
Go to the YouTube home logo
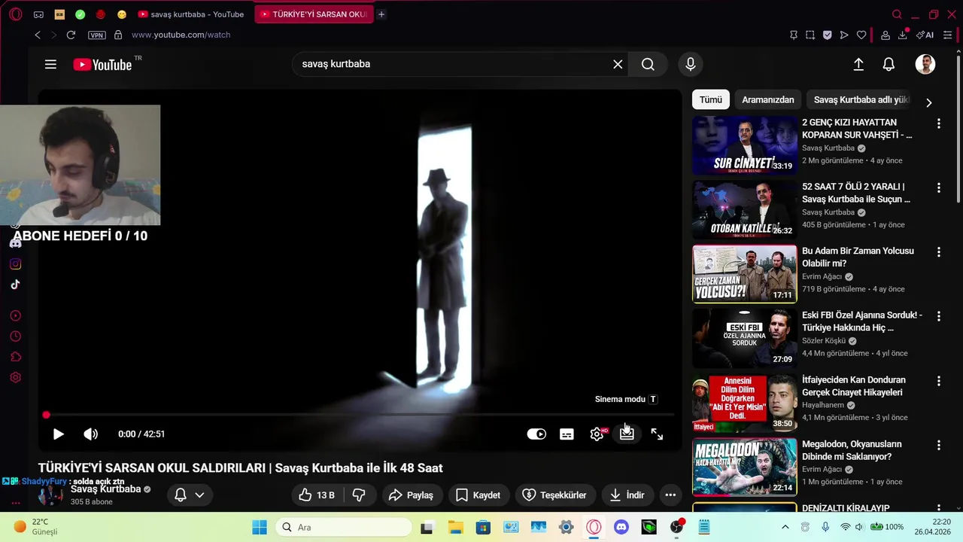click(102, 65)
